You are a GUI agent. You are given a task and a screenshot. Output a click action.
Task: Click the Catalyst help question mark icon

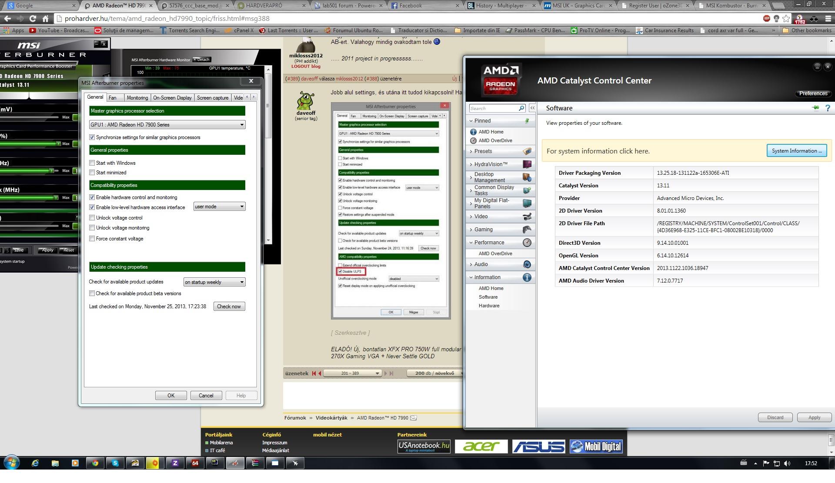click(828, 108)
